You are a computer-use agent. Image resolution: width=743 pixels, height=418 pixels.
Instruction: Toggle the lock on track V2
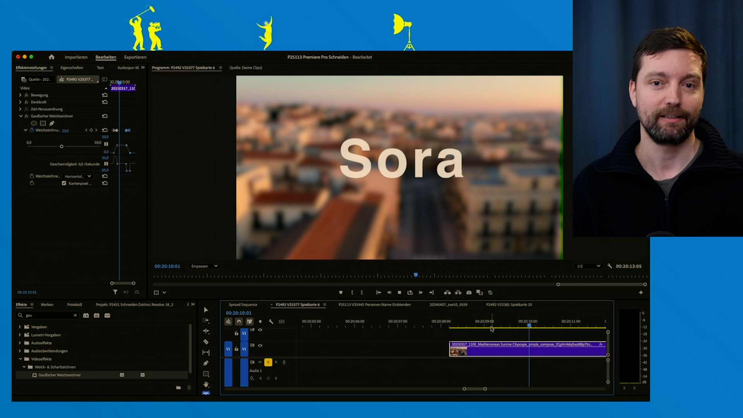coord(236,333)
